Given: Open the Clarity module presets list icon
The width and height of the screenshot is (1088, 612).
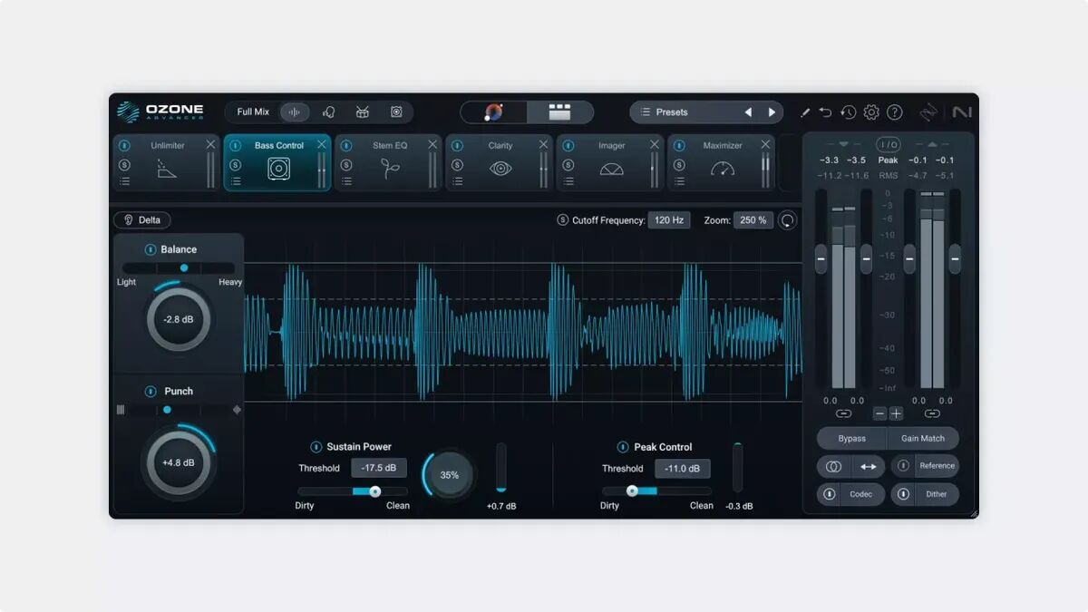Looking at the screenshot, I should click(457, 181).
